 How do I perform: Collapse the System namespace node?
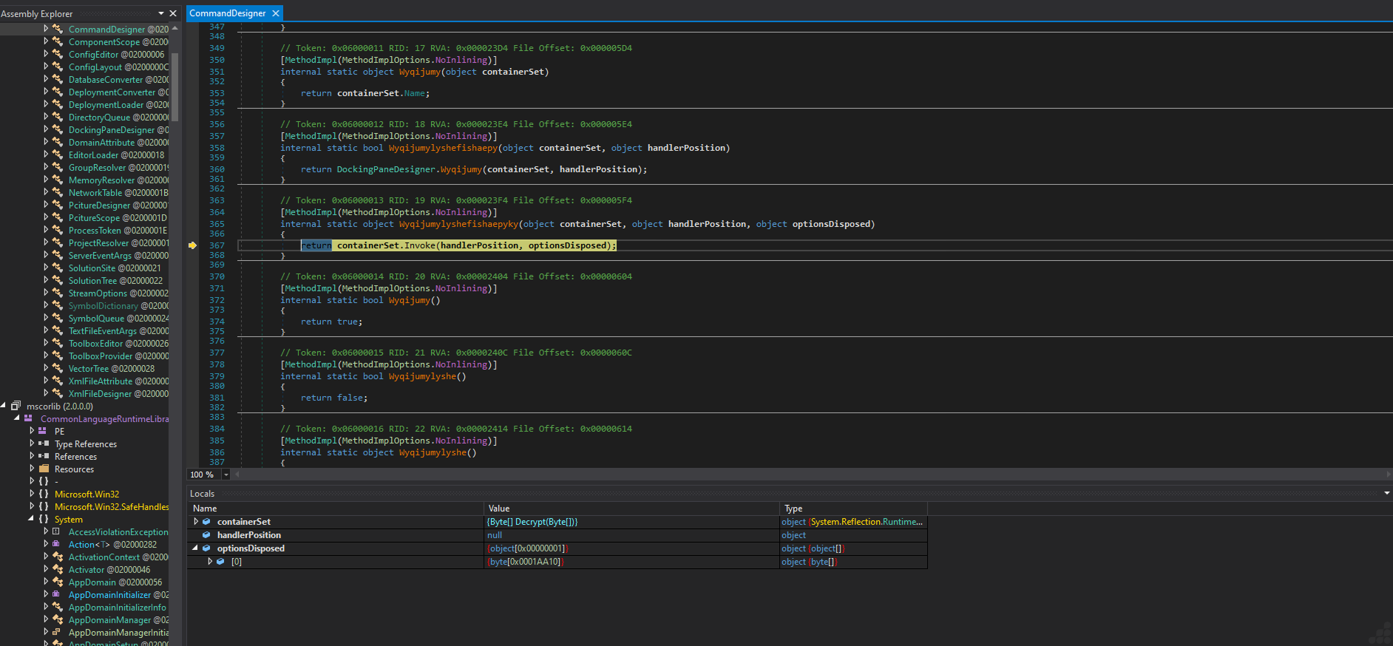click(x=31, y=520)
